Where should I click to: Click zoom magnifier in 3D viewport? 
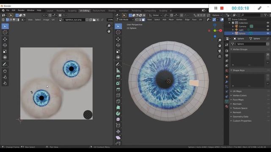220,40
